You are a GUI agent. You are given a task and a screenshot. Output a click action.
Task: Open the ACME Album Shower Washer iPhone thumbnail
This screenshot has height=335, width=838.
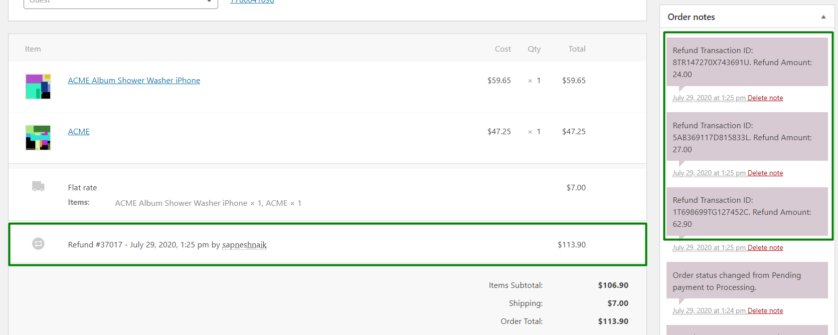tap(38, 87)
